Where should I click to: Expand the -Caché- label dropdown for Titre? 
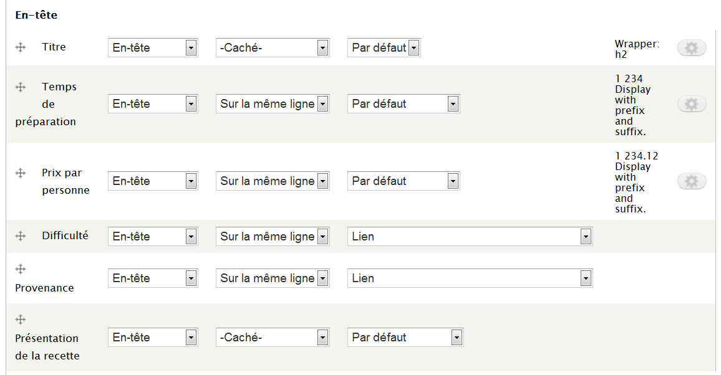(272, 48)
